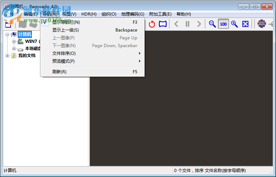Viewport: 276px width, 177px height.
Task: Open the 帮助(H) menu
Action: 184,14
